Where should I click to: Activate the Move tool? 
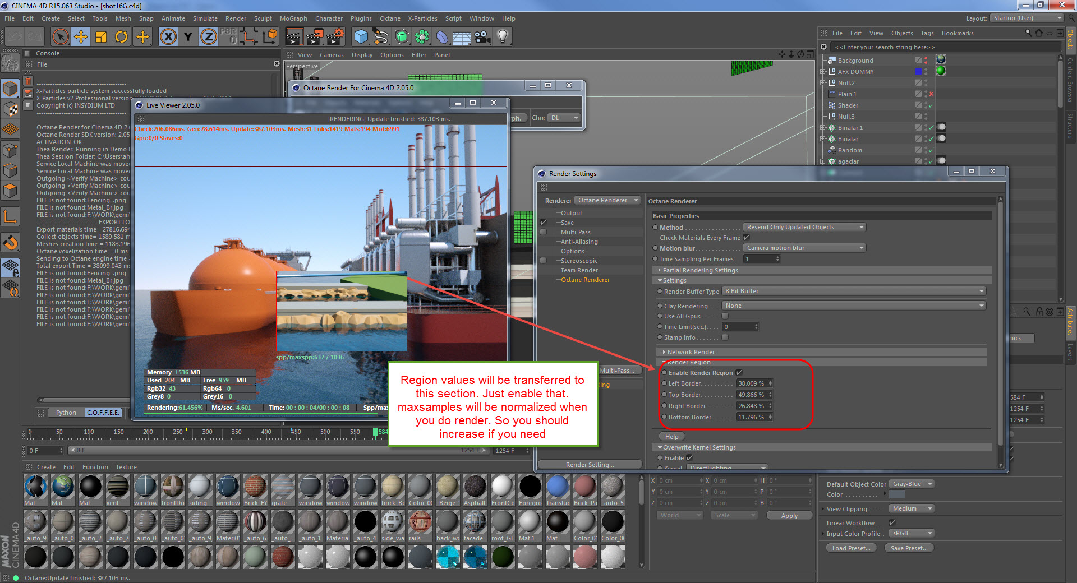[x=81, y=37]
